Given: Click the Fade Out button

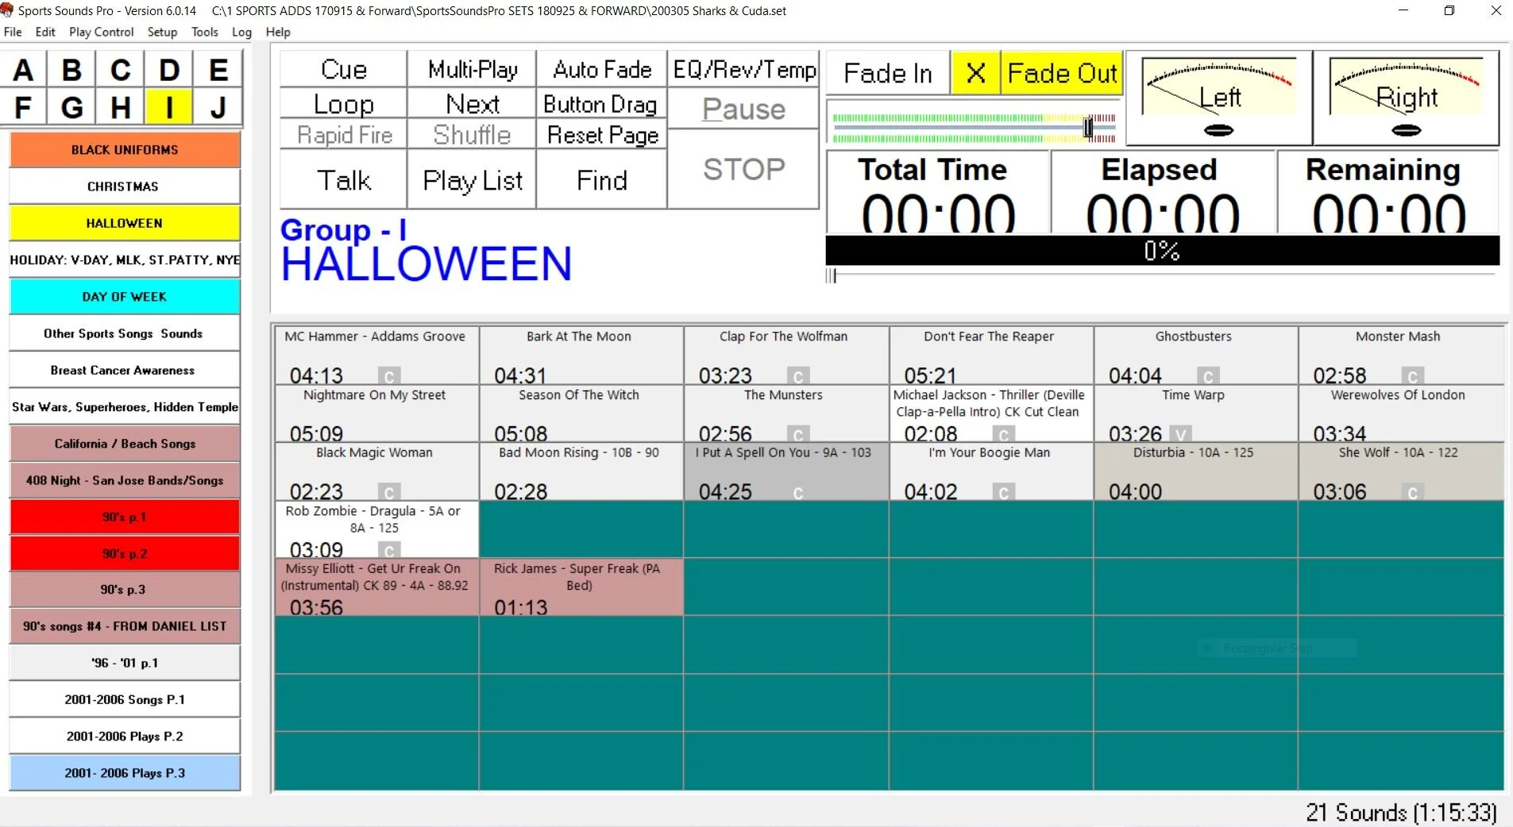Looking at the screenshot, I should [1061, 73].
